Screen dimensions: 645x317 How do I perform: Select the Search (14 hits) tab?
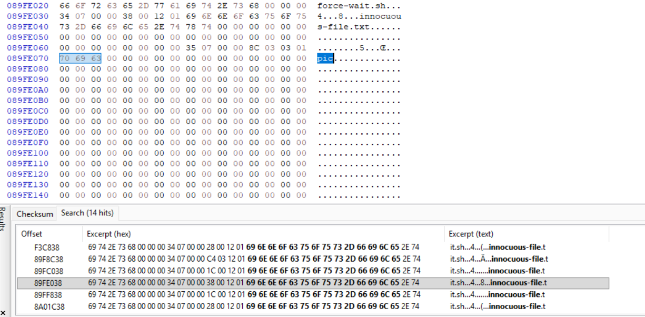coord(87,213)
